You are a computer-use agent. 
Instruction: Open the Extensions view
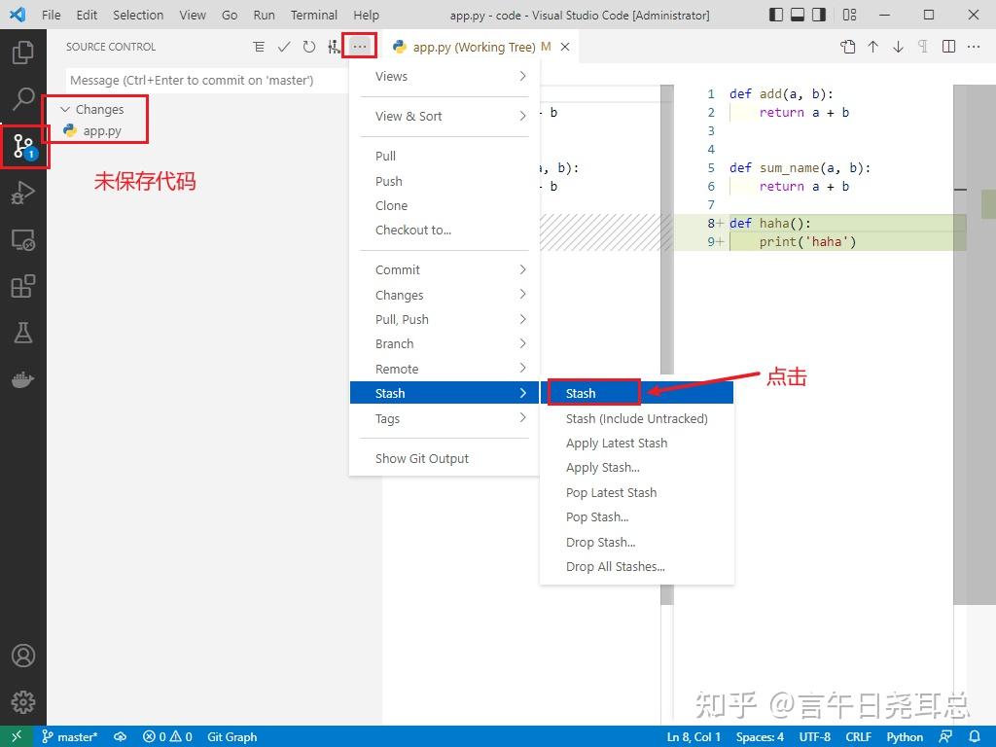[x=23, y=285]
